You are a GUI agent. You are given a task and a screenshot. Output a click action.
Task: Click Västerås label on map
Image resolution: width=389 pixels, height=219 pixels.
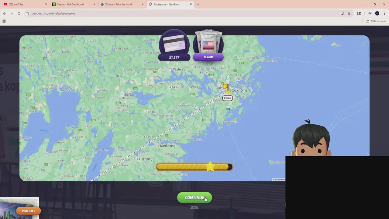coord(179,69)
